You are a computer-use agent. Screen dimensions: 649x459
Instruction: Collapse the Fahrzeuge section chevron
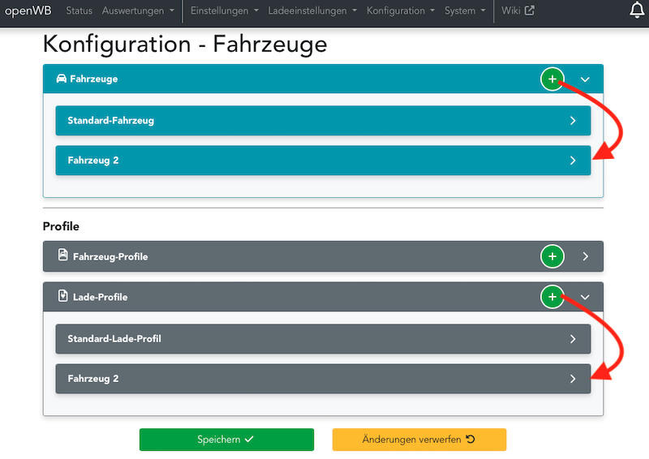[x=586, y=79]
